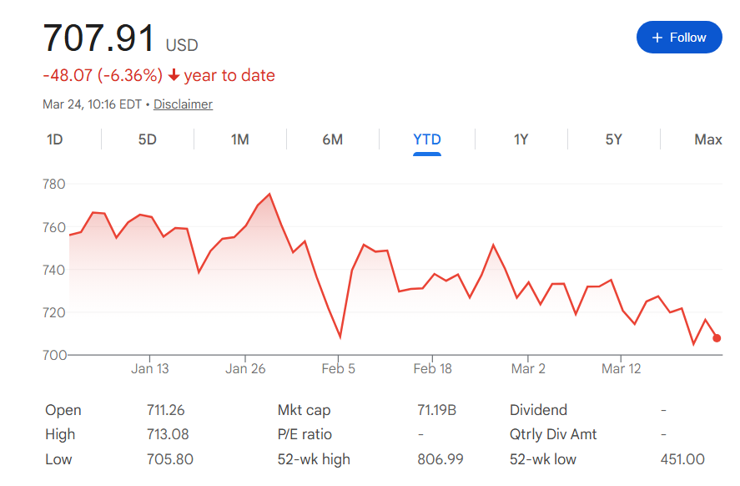Image resolution: width=740 pixels, height=486 pixels.
Task: Switch to the 1D time range
Action: 54,139
